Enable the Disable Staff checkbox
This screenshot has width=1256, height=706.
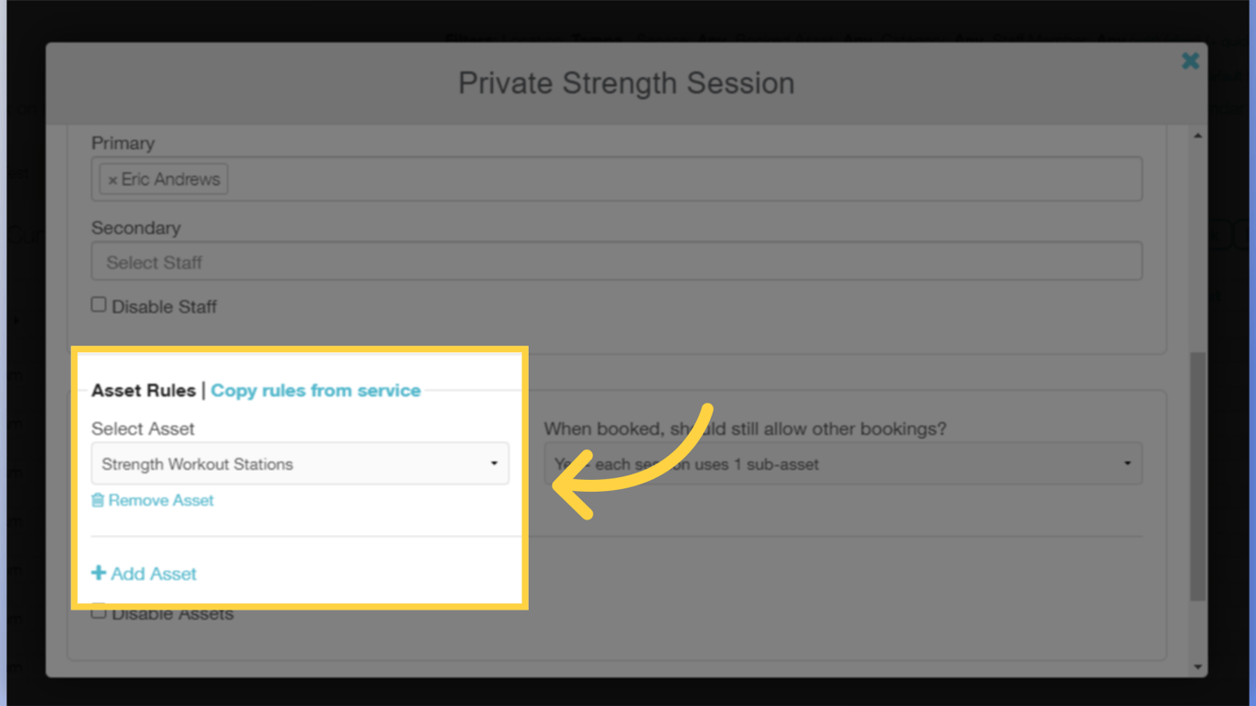98,303
